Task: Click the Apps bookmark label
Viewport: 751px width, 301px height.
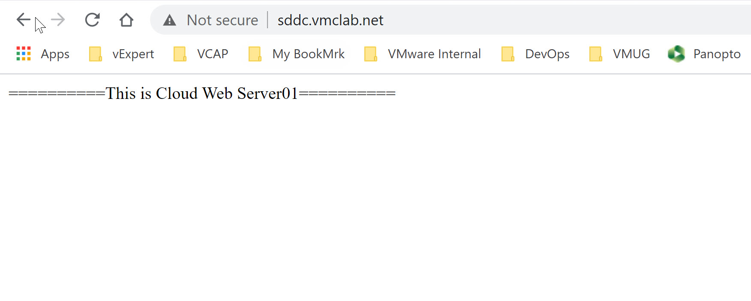Action: coord(55,54)
